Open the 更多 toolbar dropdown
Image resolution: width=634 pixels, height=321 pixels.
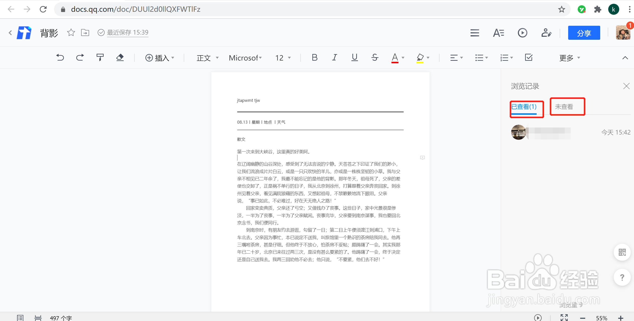coord(569,57)
